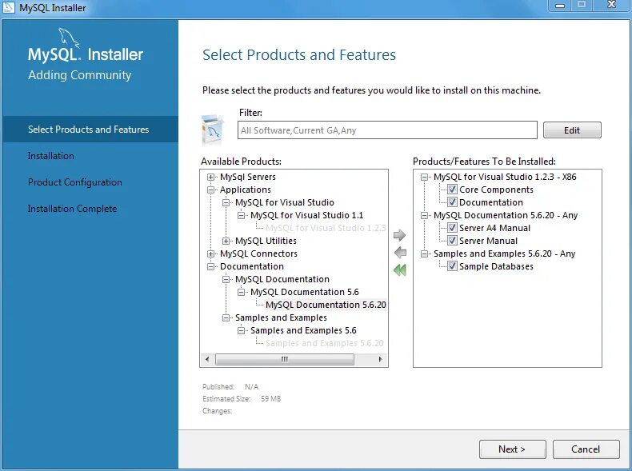
Task: Uncheck Core Components checkbox
Action: pyautogui.click(x=452, y=190)
